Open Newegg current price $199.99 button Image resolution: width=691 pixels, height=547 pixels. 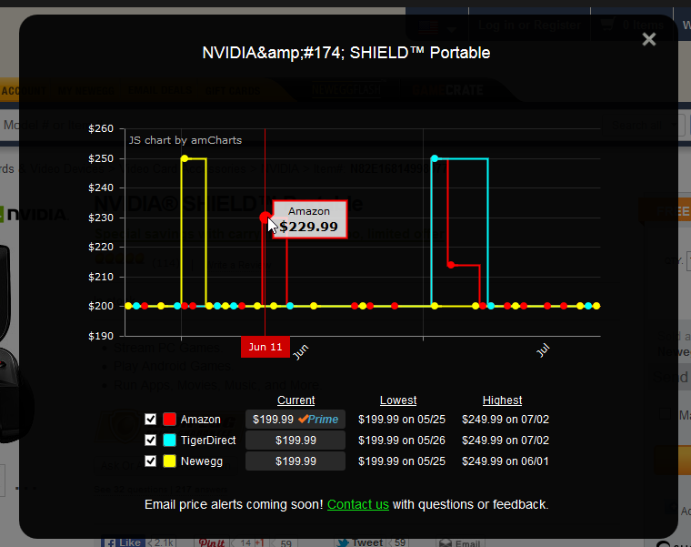295,461
